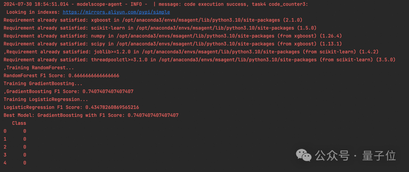Screen dimensions: 409x172
Task: Click the WeChat logo icon in watermark
Action: pyautogui.click(x=304, y=155)
